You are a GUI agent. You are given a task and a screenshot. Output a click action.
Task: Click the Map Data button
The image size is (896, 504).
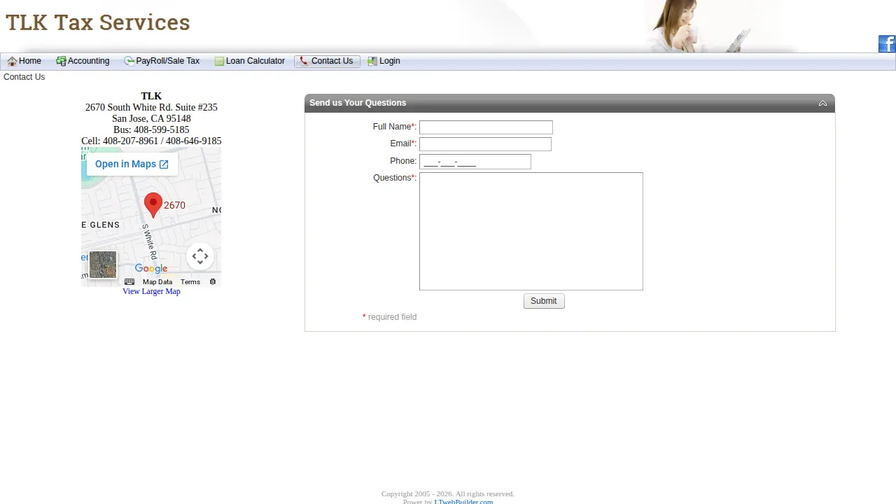[157, 282]
